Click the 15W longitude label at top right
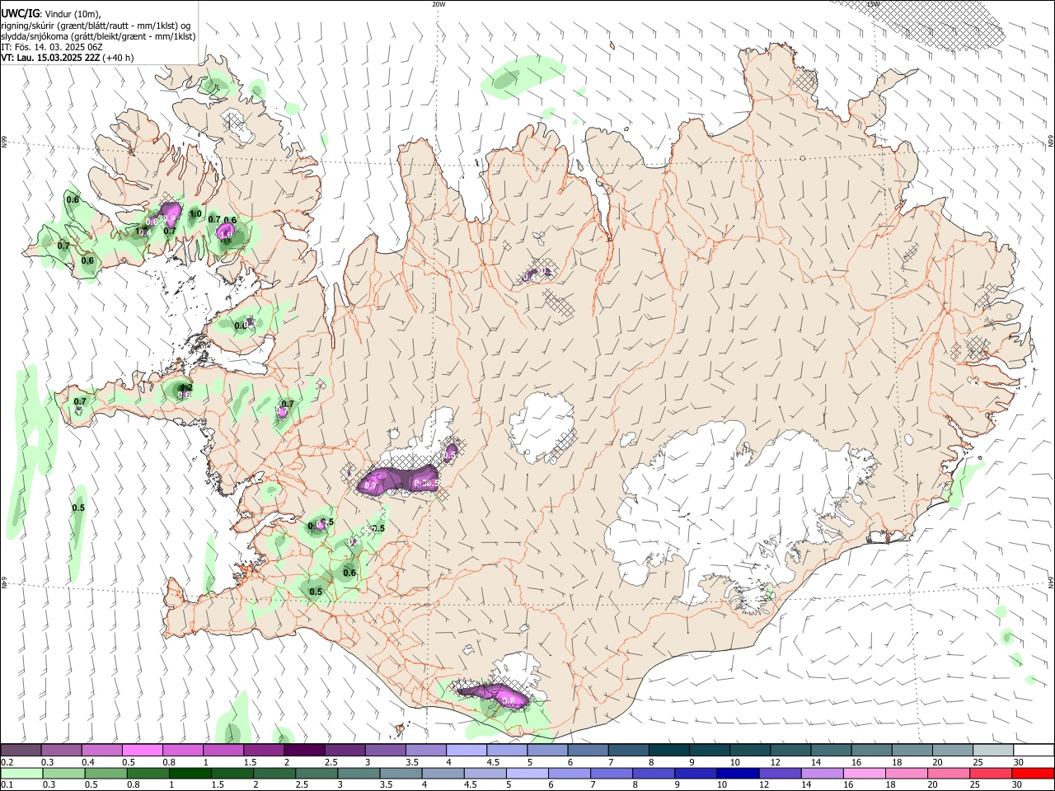1055x791 pixels. coord(873,4)
